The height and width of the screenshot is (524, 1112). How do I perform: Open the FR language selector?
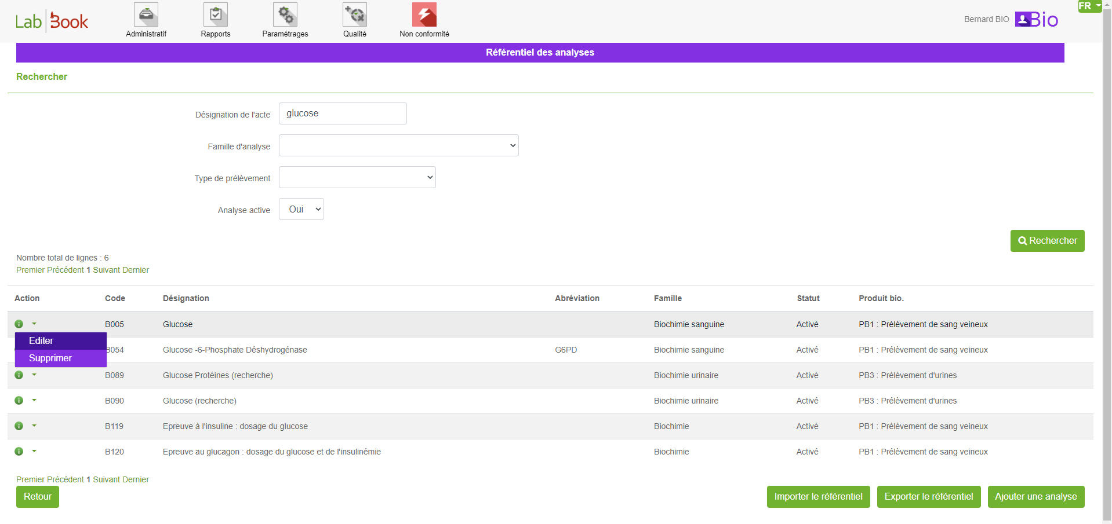(x=1089, y=6)
